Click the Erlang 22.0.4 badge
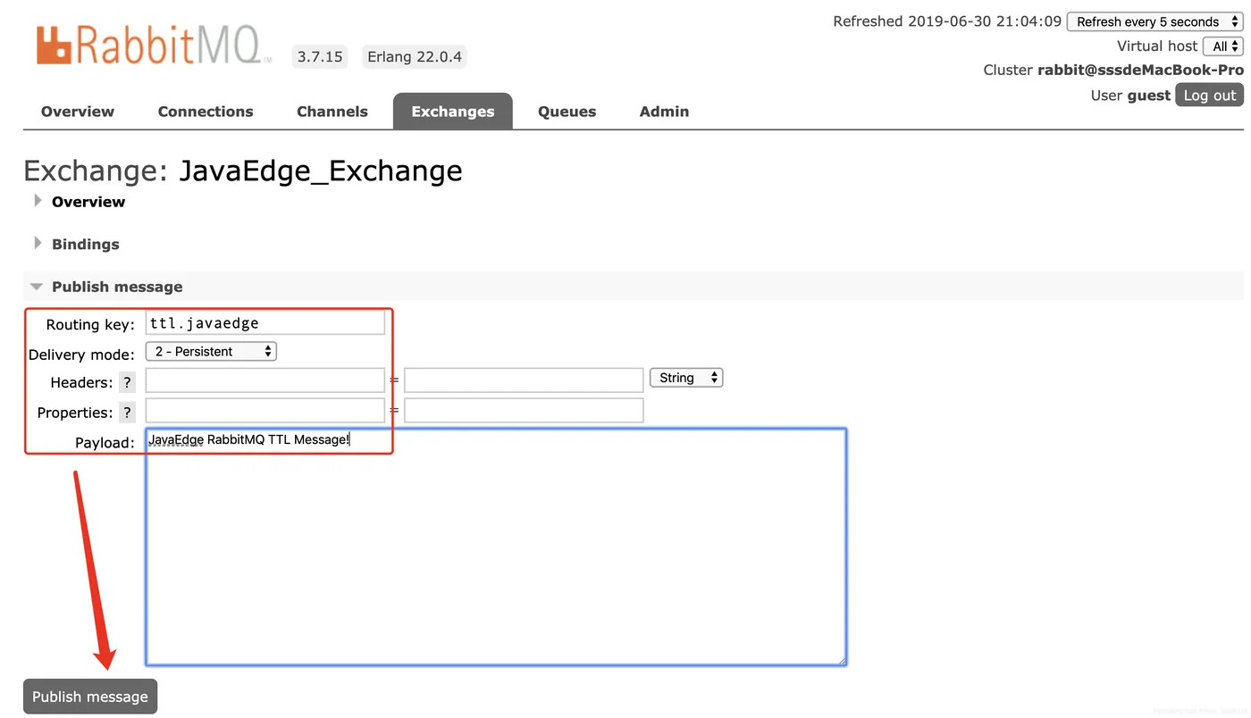Screen dimensions: 1251x718 click(415, 56)
